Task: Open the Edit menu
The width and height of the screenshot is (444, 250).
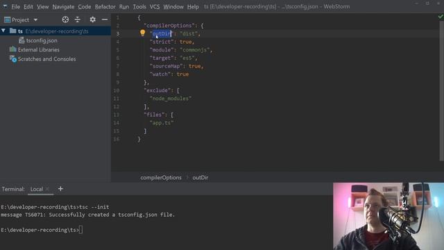Action: (x=28, y=6)
